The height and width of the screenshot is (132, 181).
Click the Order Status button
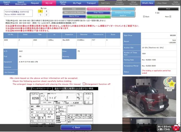98,12
